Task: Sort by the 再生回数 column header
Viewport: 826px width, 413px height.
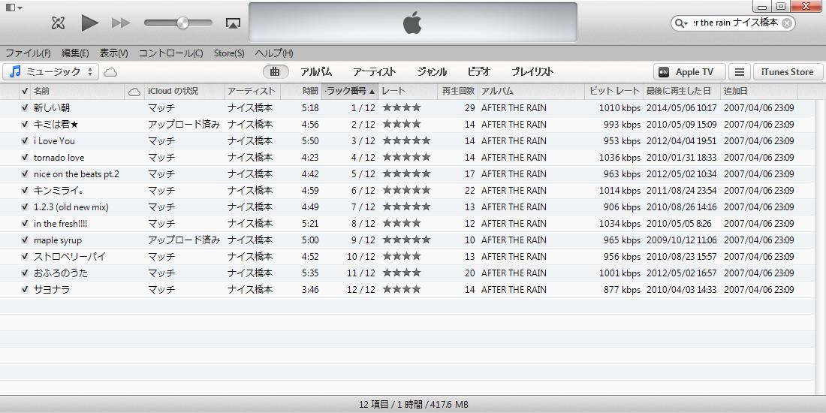Action: (458, 91)
